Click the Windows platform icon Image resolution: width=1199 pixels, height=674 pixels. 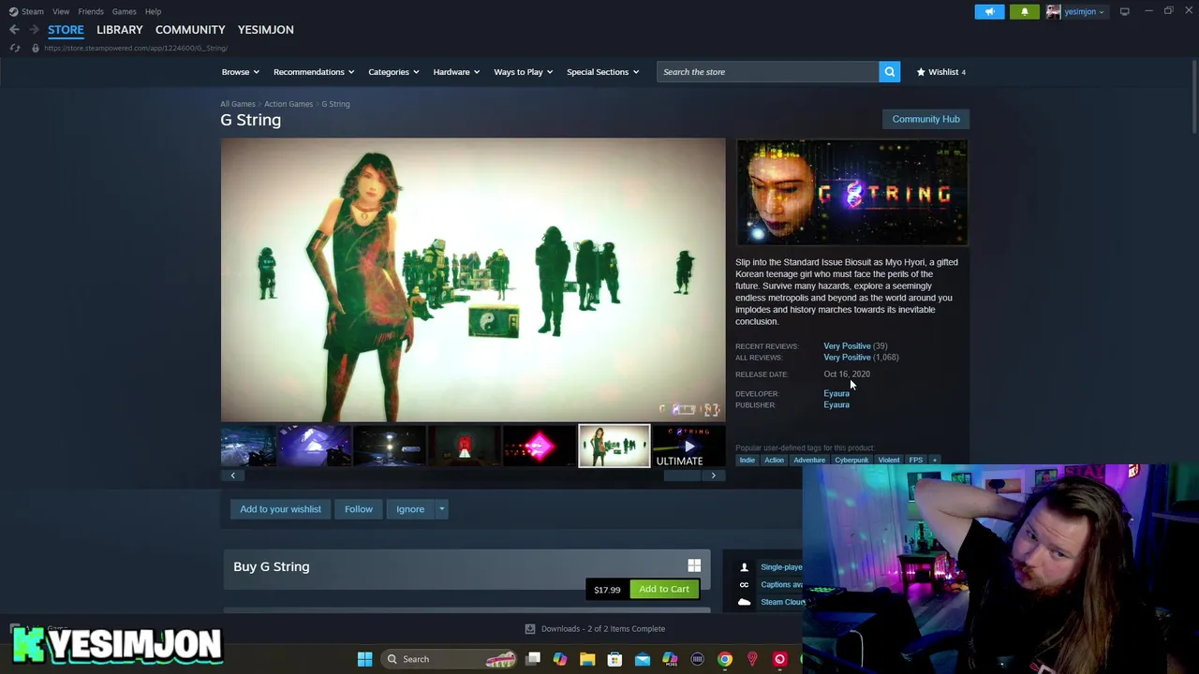tap(694, 565)
